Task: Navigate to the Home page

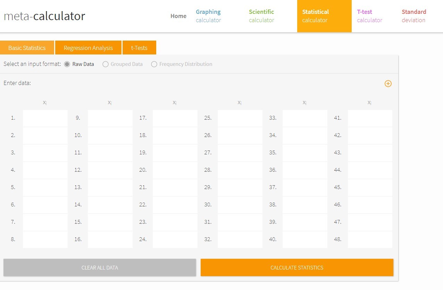Action: click(x=178, y=16)
